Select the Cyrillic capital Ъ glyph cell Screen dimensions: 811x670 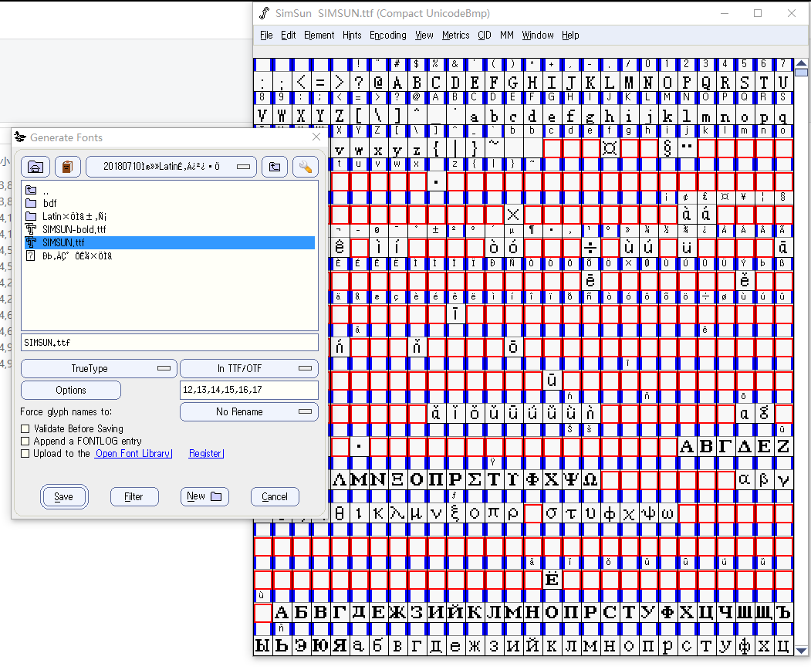[x=783, y=612]
